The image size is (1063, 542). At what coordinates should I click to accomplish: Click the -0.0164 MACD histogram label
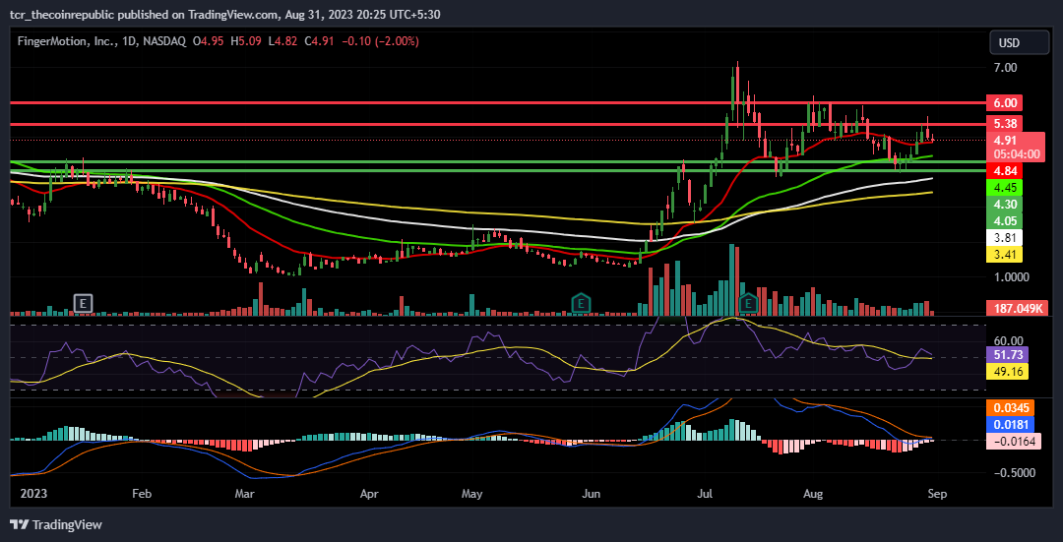click(1013, 443)
